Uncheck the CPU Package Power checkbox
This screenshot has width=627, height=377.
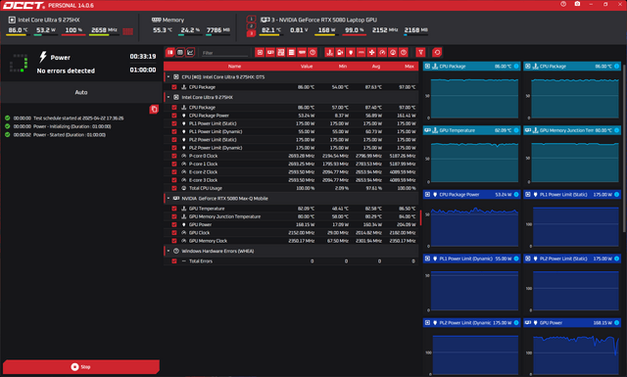click(174, 116)
